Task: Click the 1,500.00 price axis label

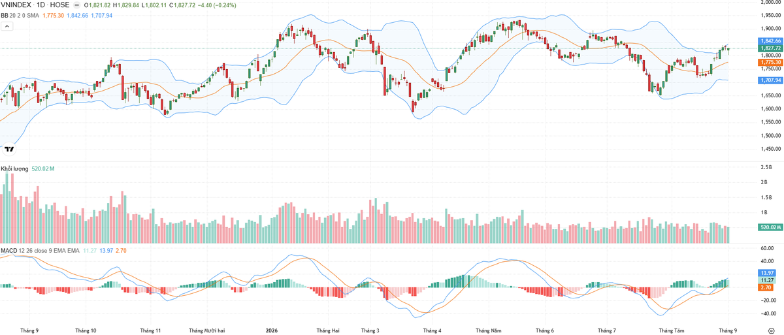Action: 772,136
